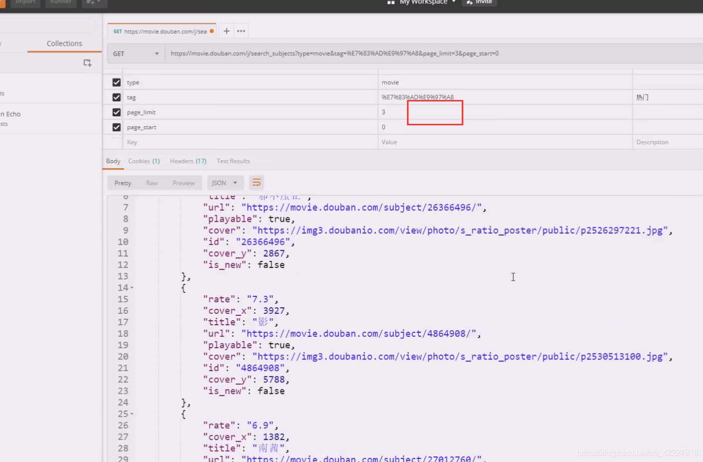The width and height of the screenshot is (703, 462).
Task: Open the subject/4864908 URL link
Action: tap(359, 334)
